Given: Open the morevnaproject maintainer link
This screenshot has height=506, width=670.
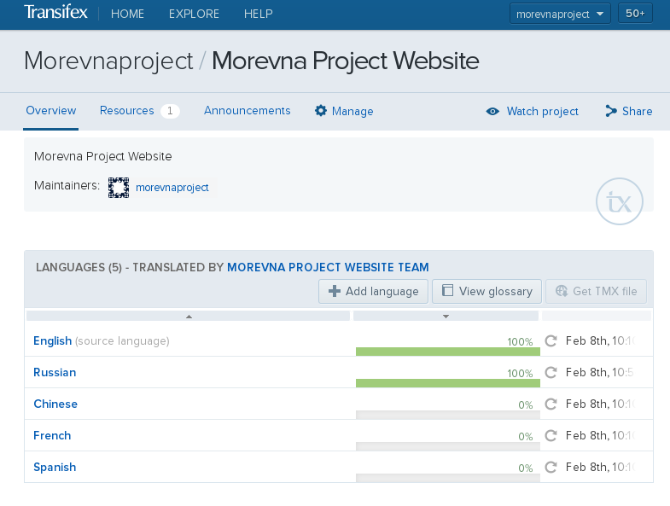Looking at the screenshot, I should [172, 188].
